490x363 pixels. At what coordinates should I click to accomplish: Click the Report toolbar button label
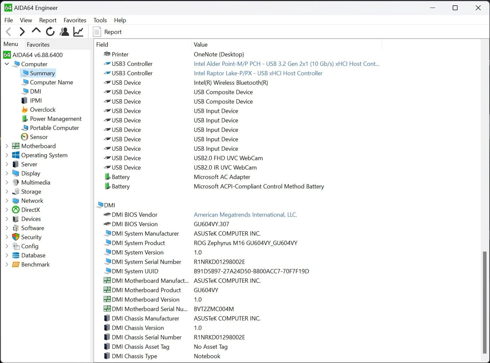113,32
